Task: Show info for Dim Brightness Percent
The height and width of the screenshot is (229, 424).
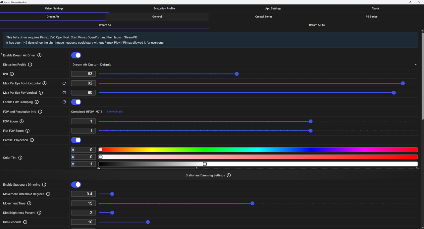Action: (39, 213)
